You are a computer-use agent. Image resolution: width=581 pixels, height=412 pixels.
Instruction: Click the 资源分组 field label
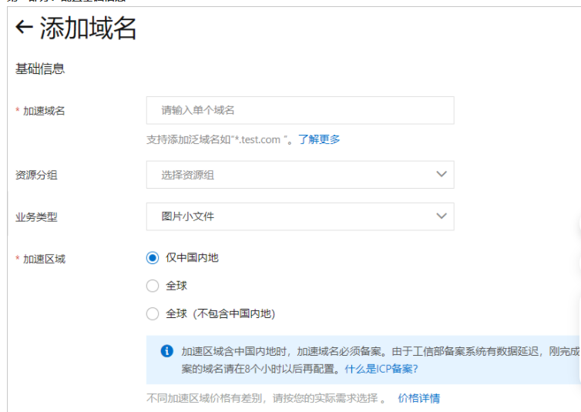(x=36, y=175)
